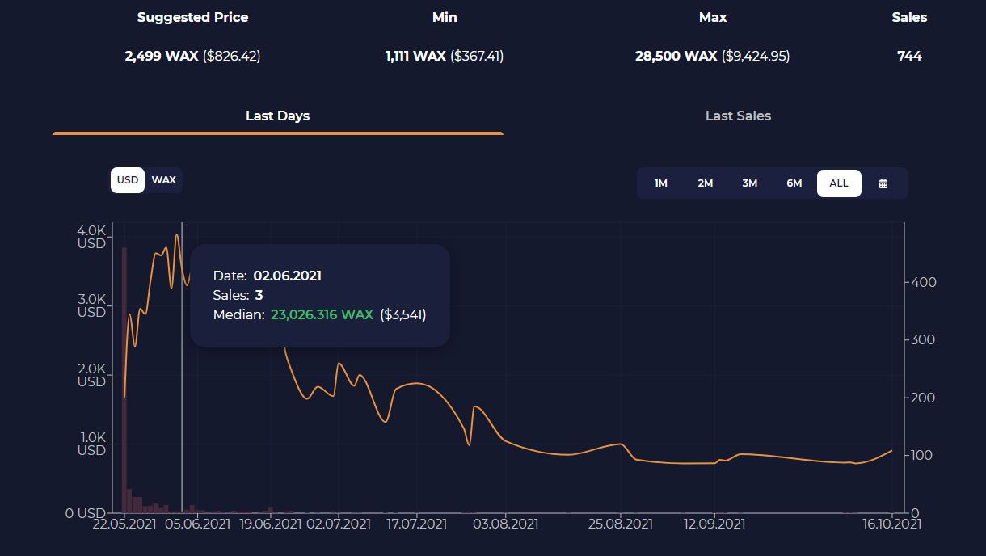Click the Sales count 744
986x556 pixels.
tap(909, 57)
